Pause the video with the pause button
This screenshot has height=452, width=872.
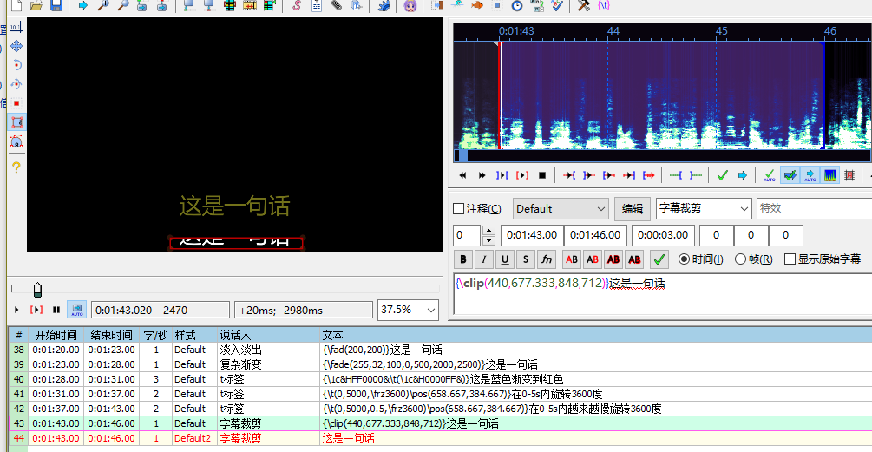(x=56, y=310)
